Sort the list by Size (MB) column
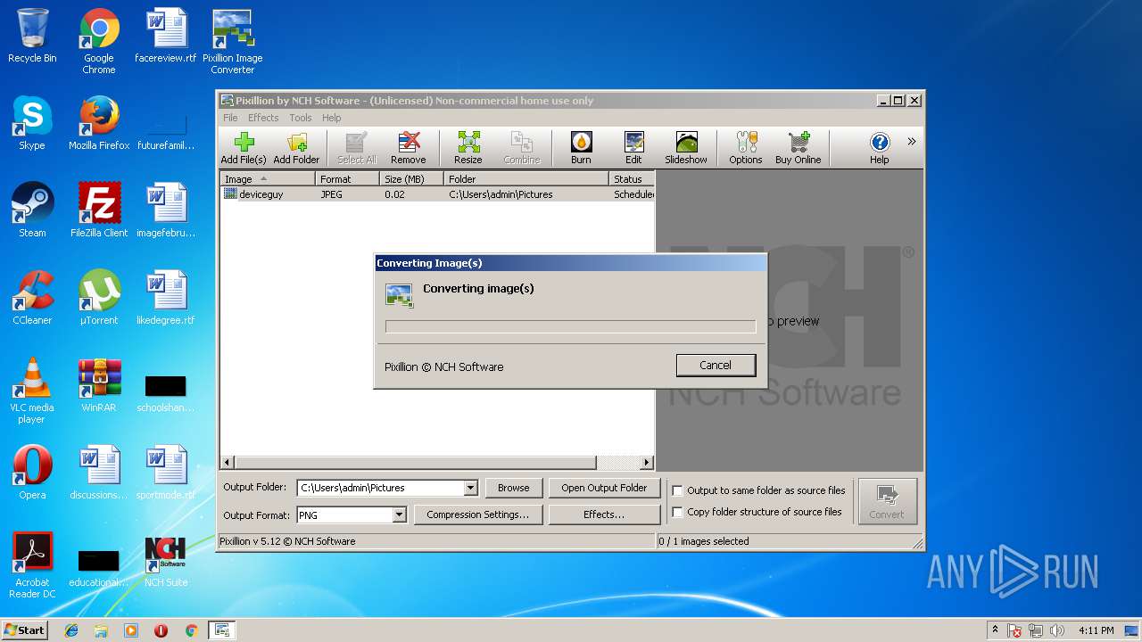The image size is (1142, 642). (411, 179)
